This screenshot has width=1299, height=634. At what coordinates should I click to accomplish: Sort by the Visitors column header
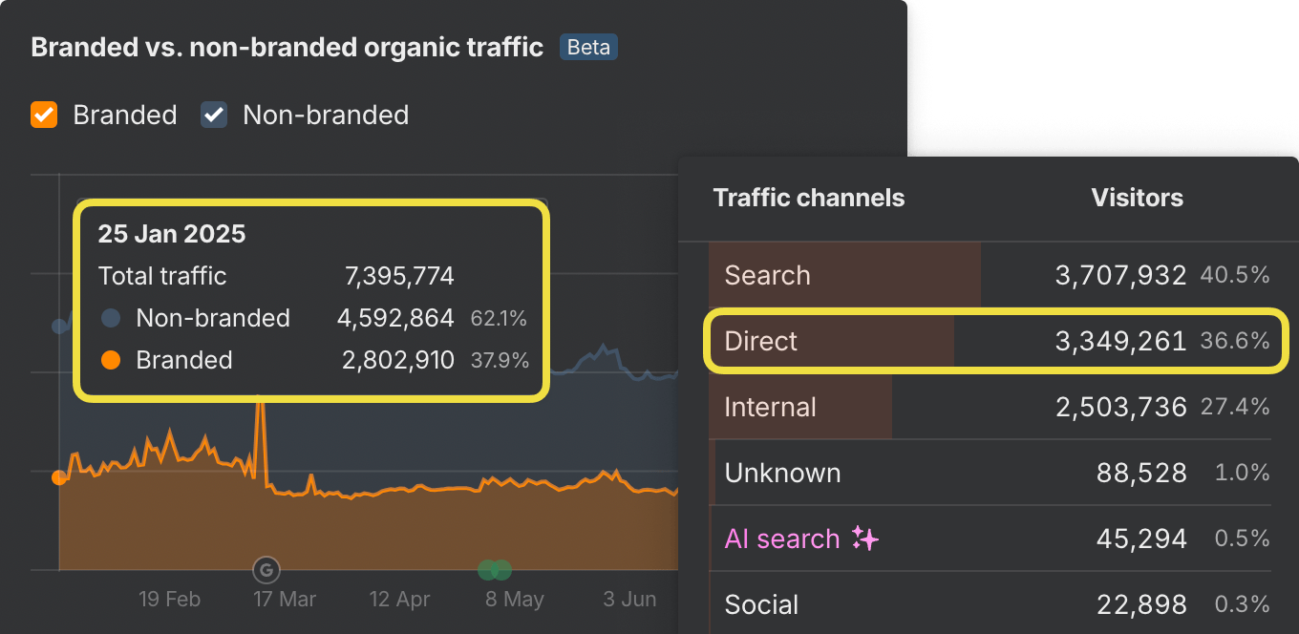pos(1137,198)
